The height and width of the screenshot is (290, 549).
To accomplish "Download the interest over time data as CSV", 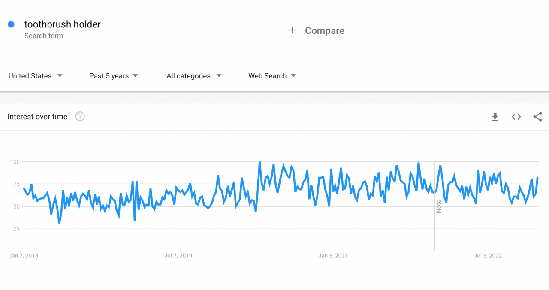I will coord(495,117).
